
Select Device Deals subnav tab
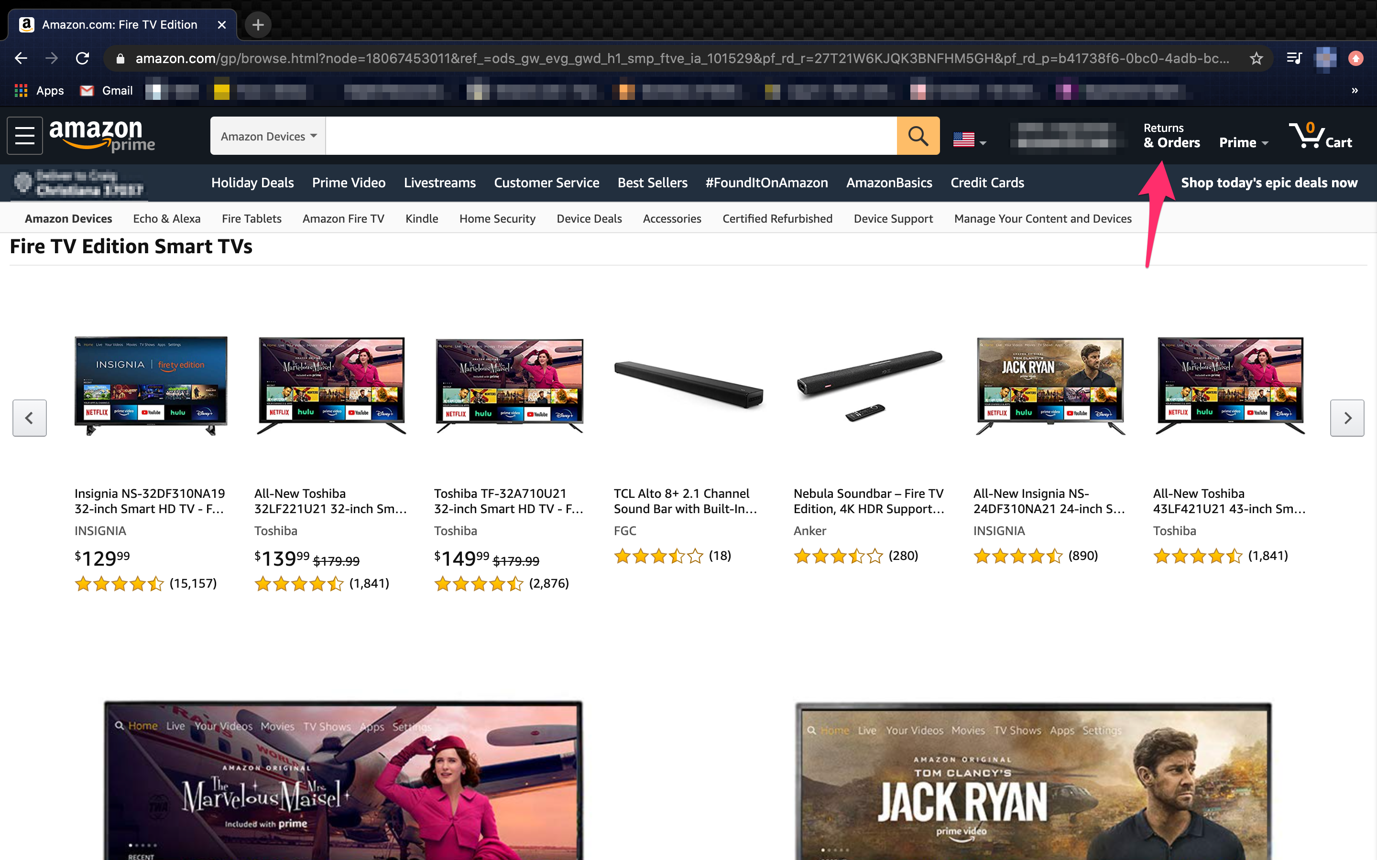pos(589,218)
